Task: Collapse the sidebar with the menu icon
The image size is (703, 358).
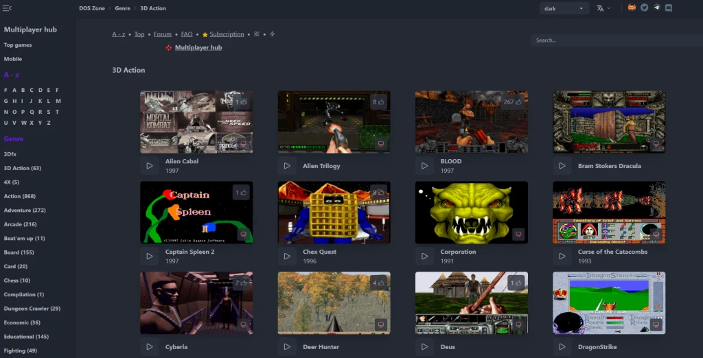Action: tap(7, 8)
